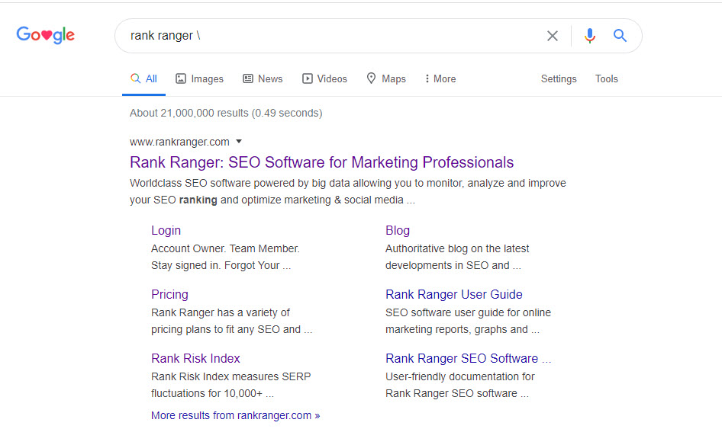The width and height of the screenshot is (722, 429).
Task: Select the Videos tab
Action: click(324, 78)
